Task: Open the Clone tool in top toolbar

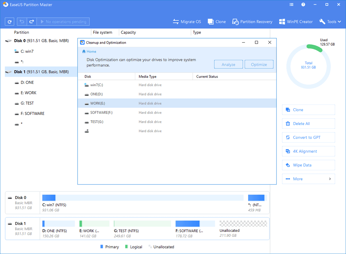Action: (217, 21)
